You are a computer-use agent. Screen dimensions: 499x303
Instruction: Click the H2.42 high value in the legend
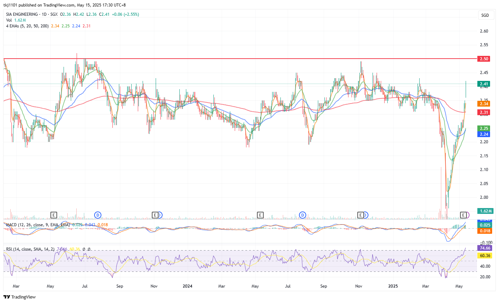click(79, 14)
